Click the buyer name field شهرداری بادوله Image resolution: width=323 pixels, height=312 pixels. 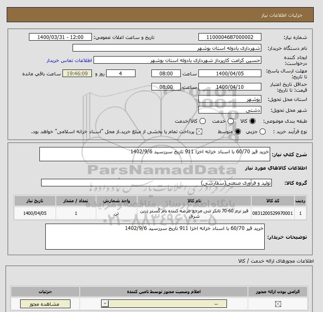coord(167,48)
